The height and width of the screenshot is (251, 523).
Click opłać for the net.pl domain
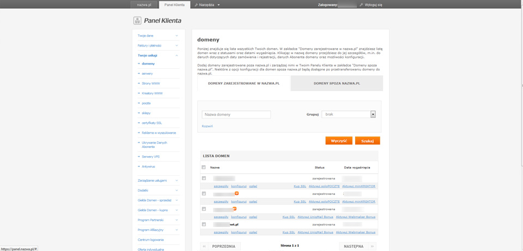[253, 232]
